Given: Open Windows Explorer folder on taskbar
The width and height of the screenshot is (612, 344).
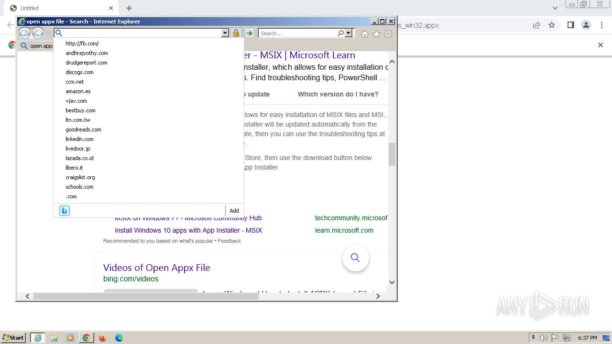Looking at the screenshot, I should (x=54, y=338).
